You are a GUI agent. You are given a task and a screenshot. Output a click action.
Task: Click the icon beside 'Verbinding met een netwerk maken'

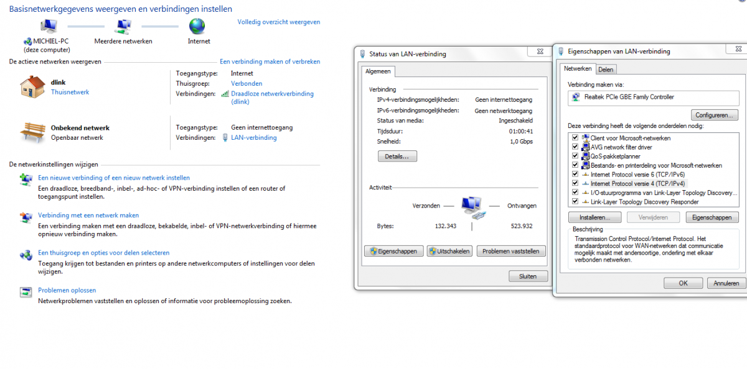(26, 217)
